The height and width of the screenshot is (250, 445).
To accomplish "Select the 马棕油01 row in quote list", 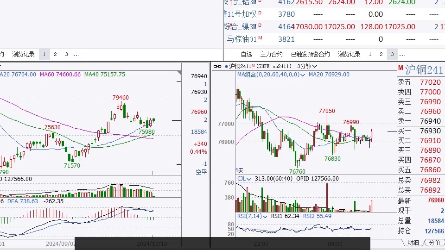I will tap(241, 39).
